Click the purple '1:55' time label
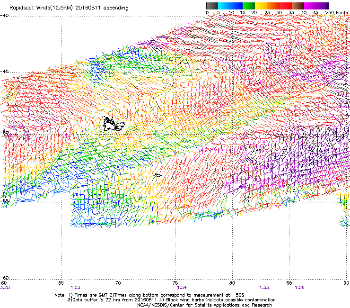The image size is (350, 308). pyautogui.click(x=264, y=288)
